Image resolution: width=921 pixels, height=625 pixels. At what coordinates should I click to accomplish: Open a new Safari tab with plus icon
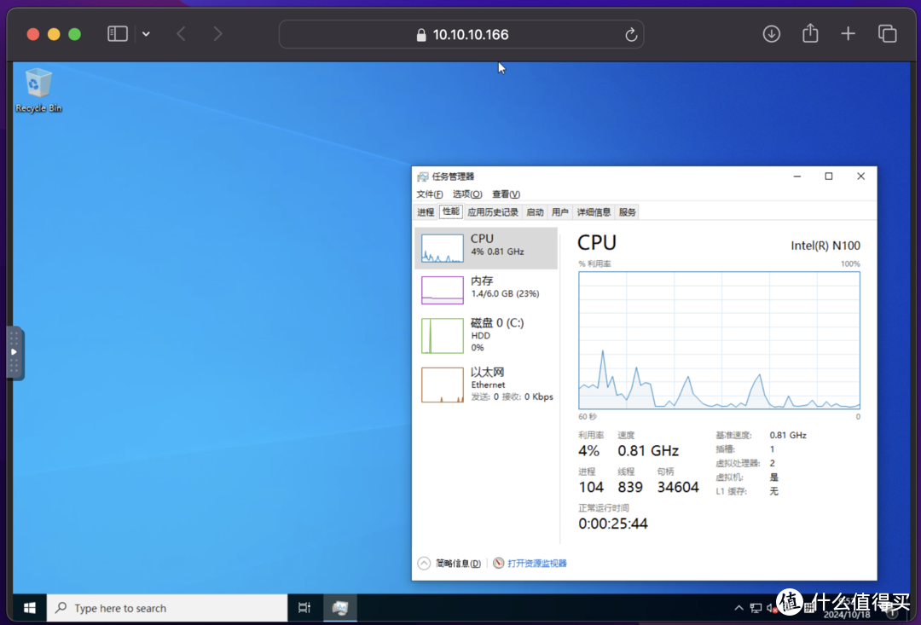pos(848,34)
